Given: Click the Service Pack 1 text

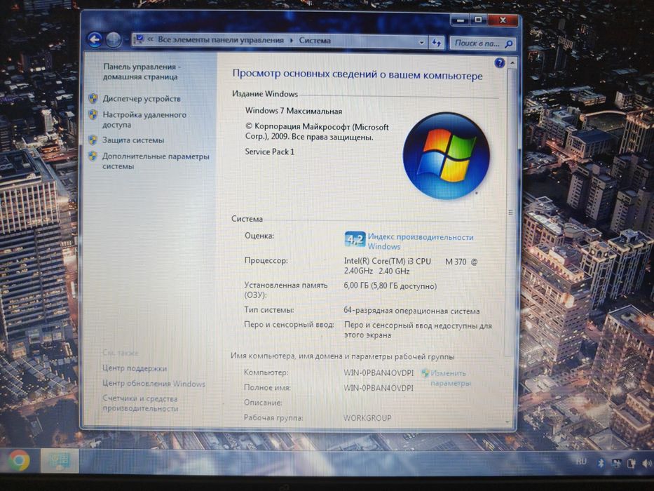Looking at the screenshot, I should click(x=269, y=152).
